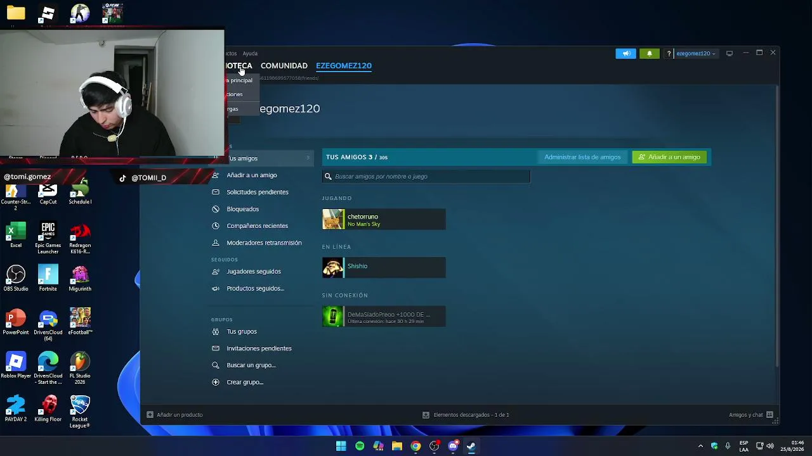Click the Jugadores seguidos icon
Viewport: 812px width, 456px height.
pyautogui.click(x=216, y=272)
